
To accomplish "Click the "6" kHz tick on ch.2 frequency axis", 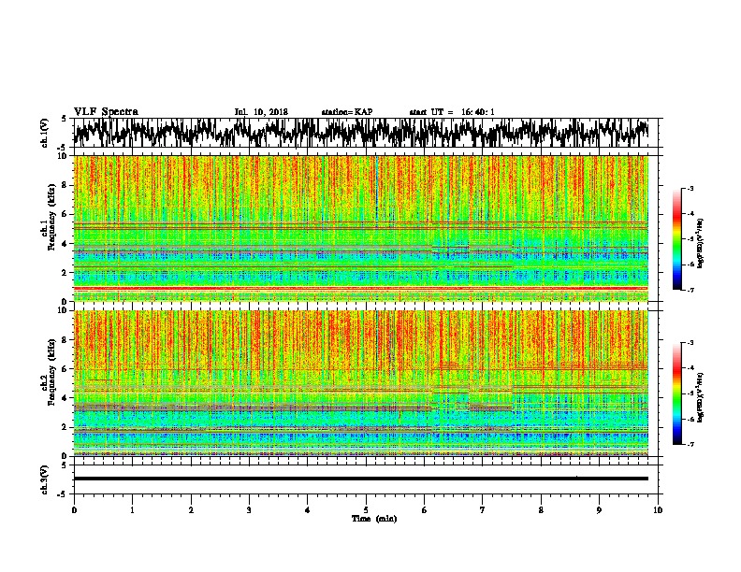I will 65,368.
